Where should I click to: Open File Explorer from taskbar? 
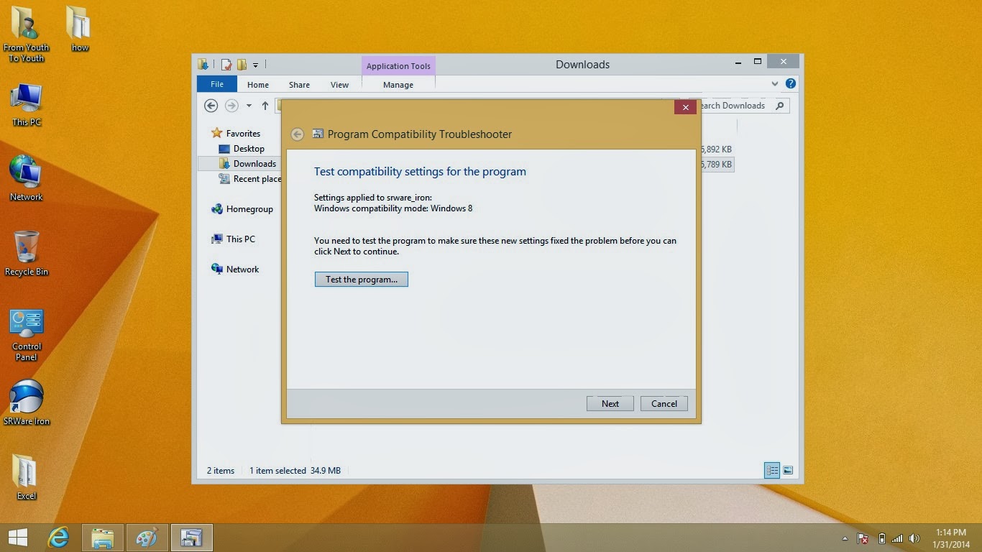[103, 538]
